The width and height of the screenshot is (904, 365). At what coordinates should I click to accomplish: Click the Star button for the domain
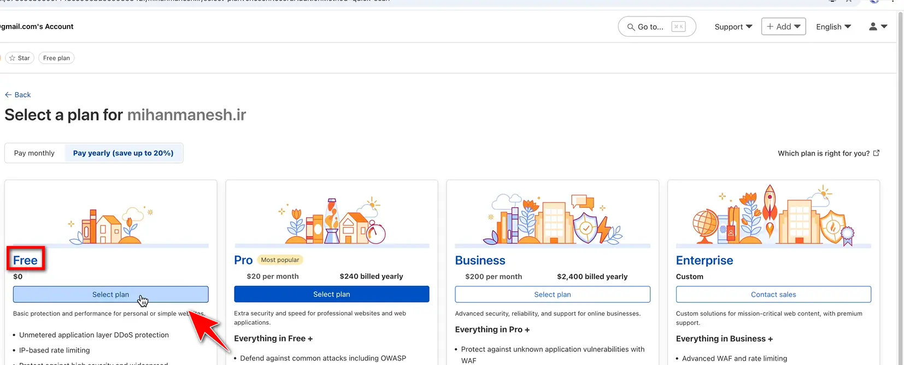[20, 58]
